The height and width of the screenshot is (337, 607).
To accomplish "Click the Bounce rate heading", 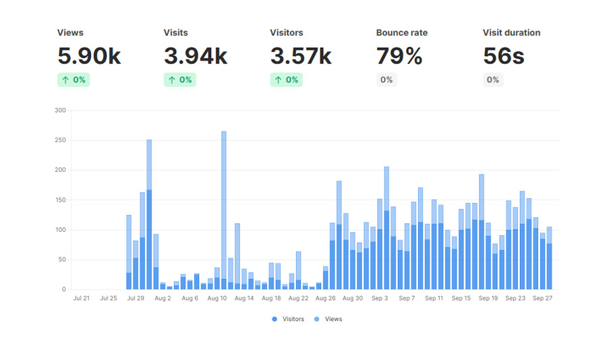I will click(x=401, y=32).
